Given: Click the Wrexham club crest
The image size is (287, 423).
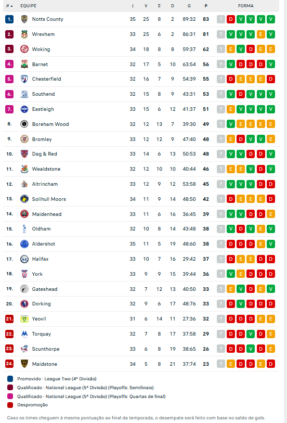Looking at the screenshot, I should (x=24, y=34).
